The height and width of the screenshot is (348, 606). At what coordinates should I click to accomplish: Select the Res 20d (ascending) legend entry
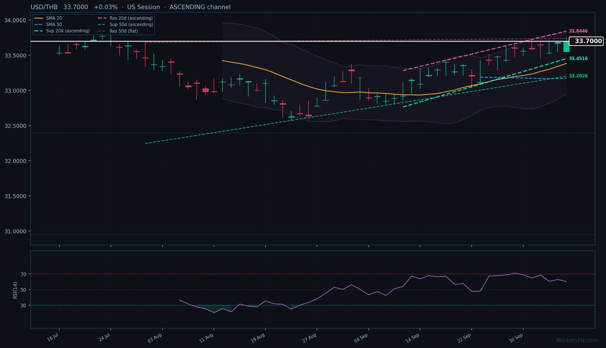click(125, 18)
